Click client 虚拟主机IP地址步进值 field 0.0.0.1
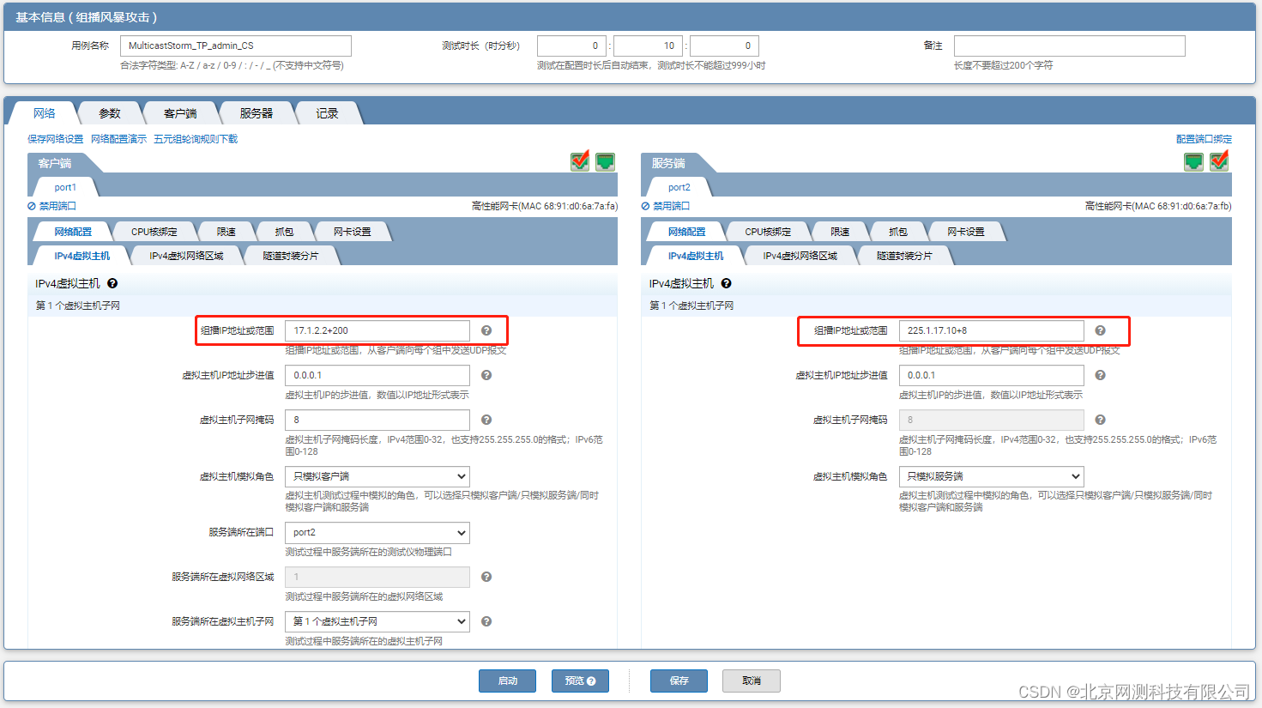 pyautogui.click(x=377, y=375)
